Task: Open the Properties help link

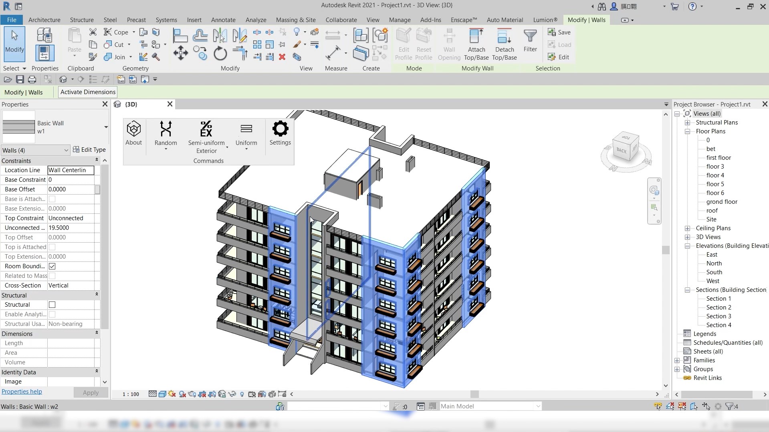Action: click(x=22, y=392)
